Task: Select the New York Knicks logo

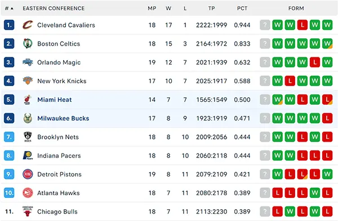Action: 28,81
